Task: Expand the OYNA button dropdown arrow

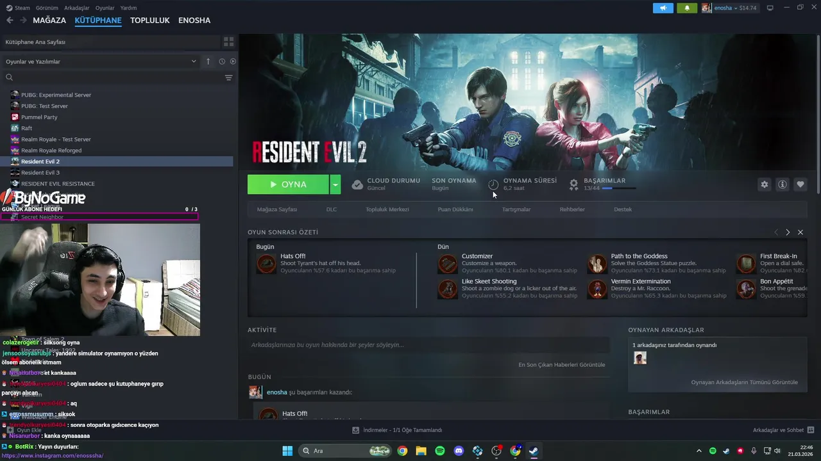Action: 335,184
